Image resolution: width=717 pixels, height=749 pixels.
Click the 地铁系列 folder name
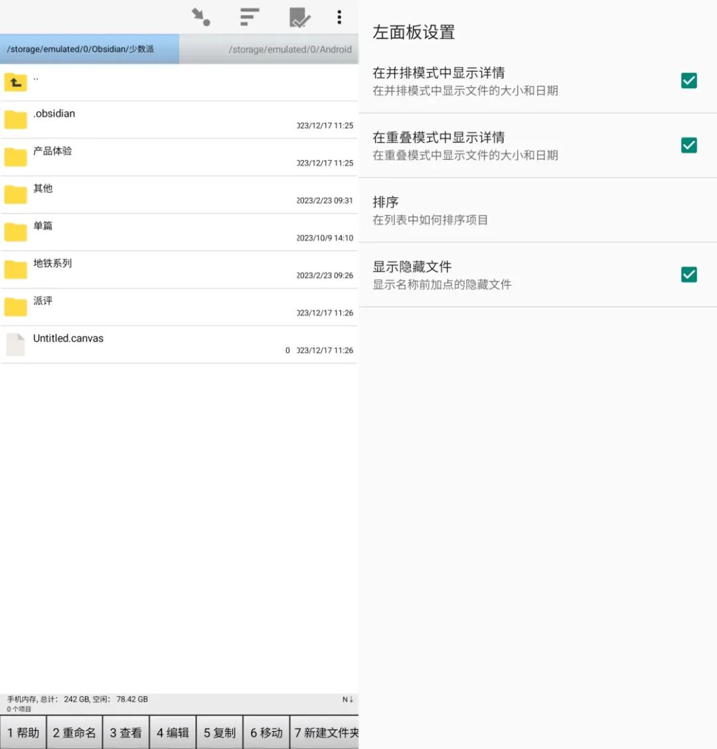pyautogui.click(x=52, y=263)
